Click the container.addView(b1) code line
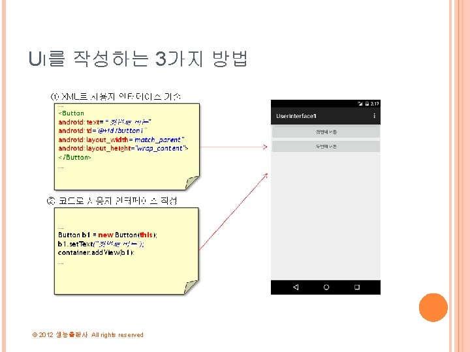The height and width of the screenshot is (352, 470). click(96, 252)
